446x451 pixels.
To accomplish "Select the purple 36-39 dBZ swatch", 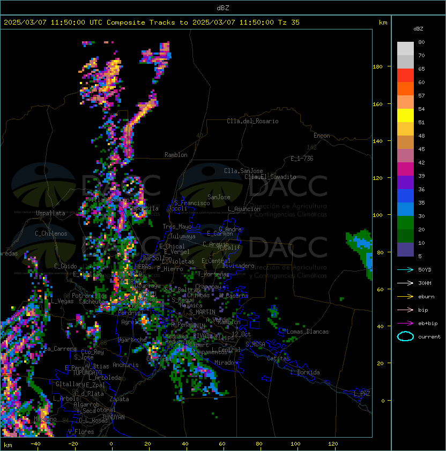I will [x=405, y=183].
